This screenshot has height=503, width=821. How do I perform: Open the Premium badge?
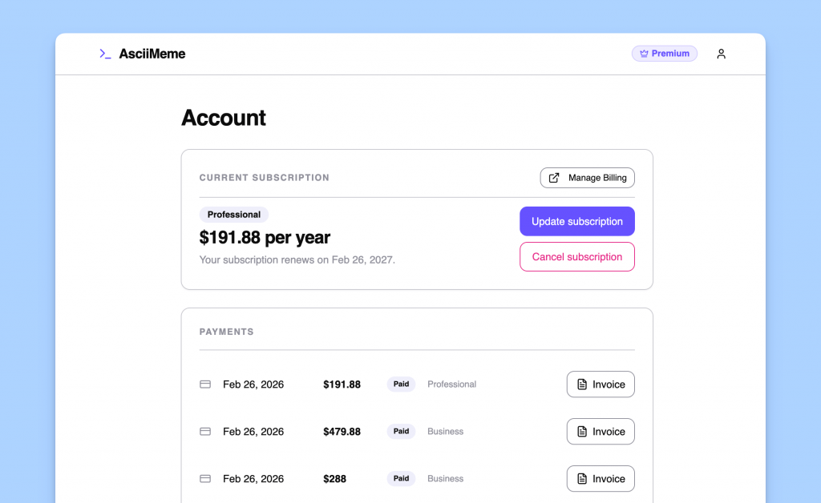[665, 53]
